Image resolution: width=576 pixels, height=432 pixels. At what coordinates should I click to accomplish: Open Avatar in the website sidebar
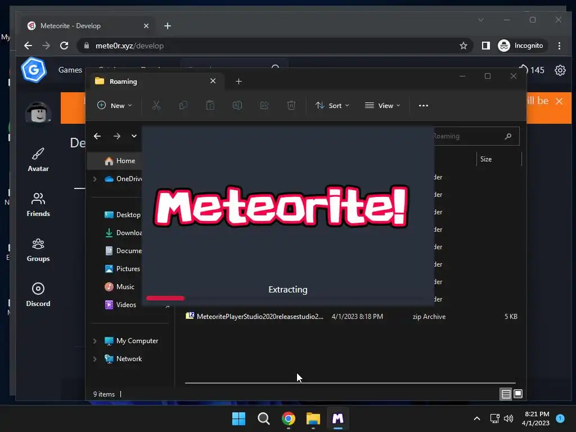[38, 160]
